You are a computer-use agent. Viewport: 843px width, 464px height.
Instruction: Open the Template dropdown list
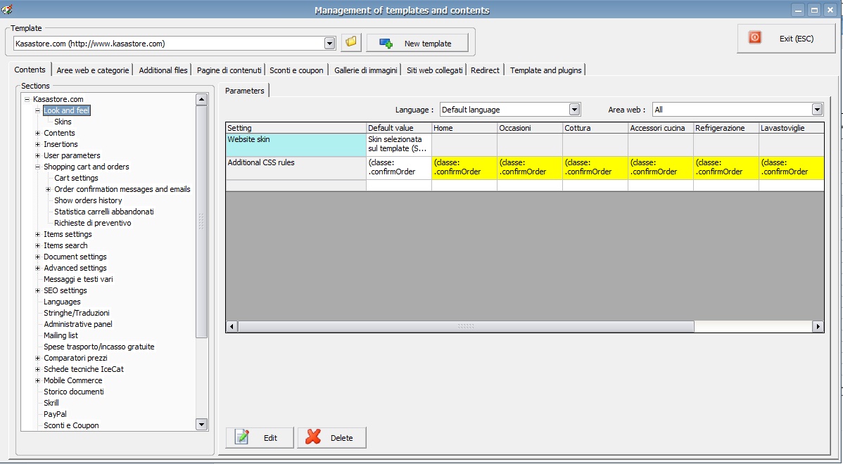tap(329, 44)
